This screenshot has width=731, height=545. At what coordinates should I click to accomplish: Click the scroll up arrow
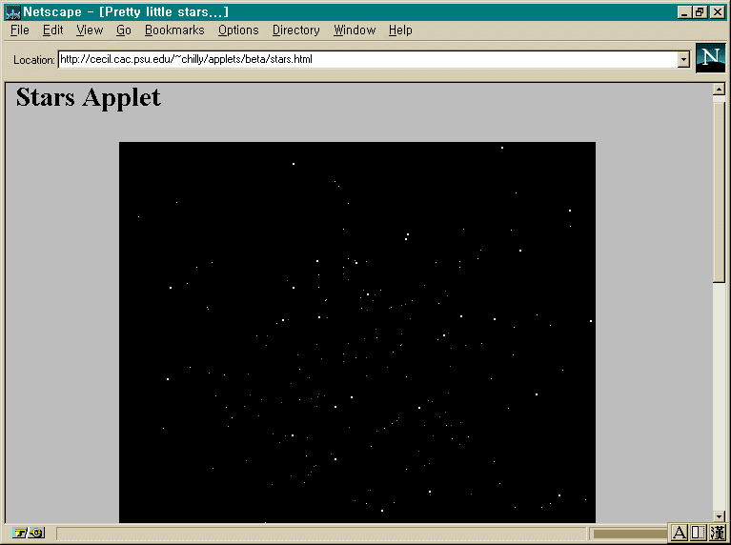click(719, 89)
